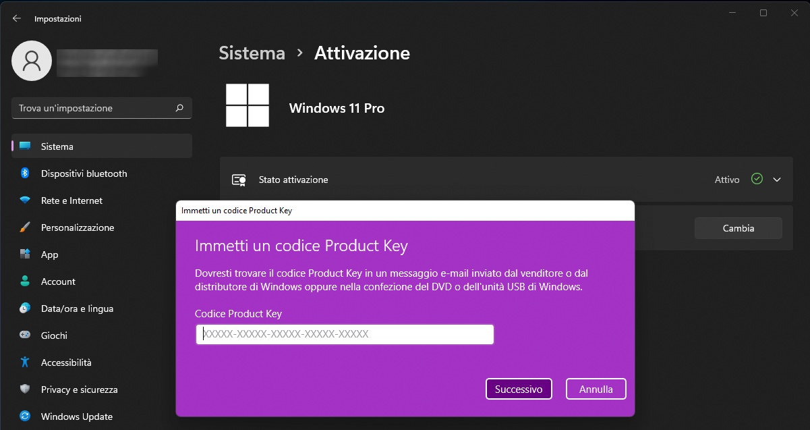Open Accessibilità settings
The width and height of the screenshot is (810, 430).
(x=66, y=362)
